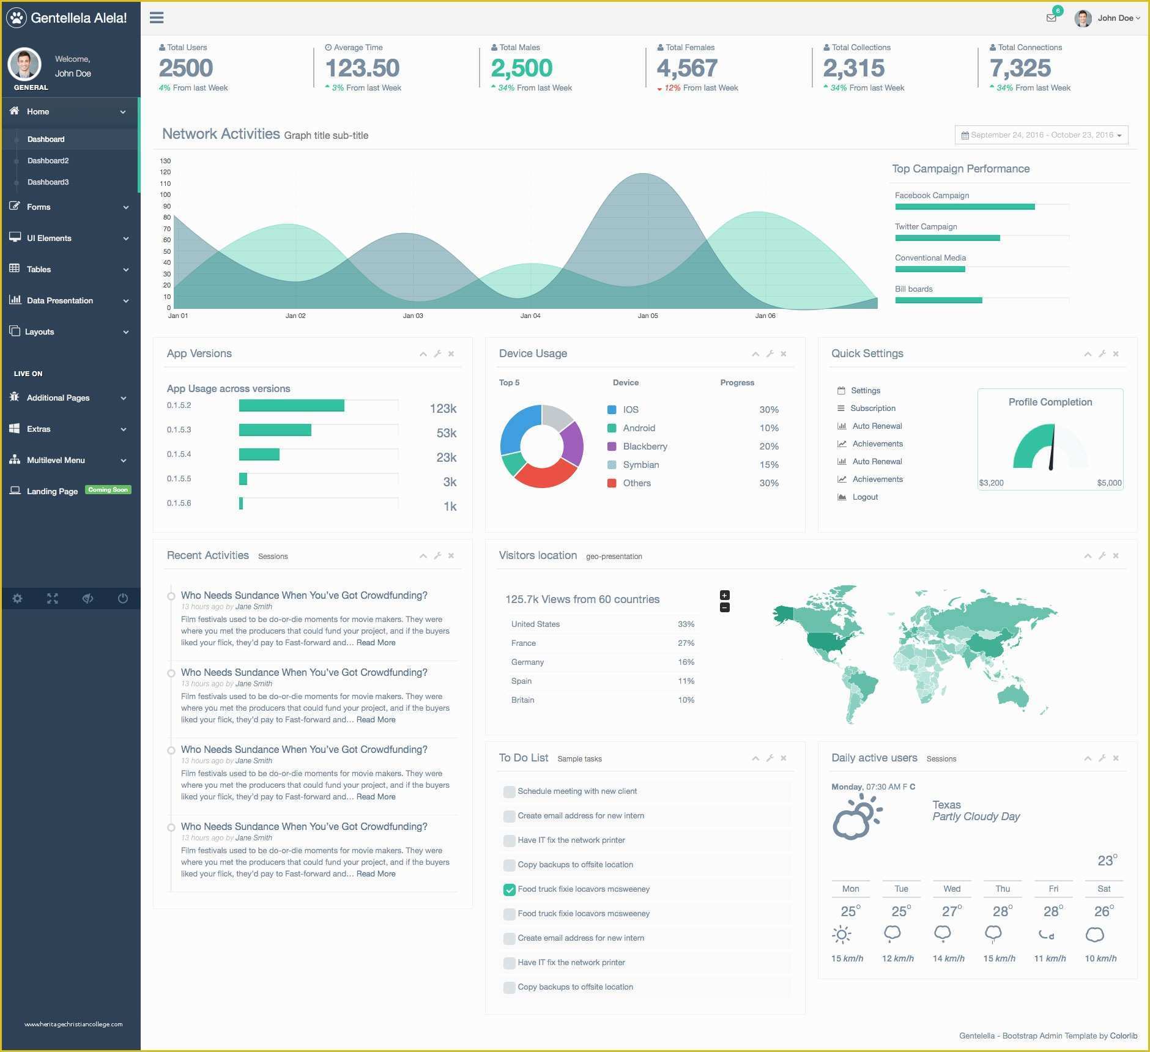Expand the Tables sidebar menu
The width and height of the screenshot is (1150, 1052).
[x=70, y=270]
